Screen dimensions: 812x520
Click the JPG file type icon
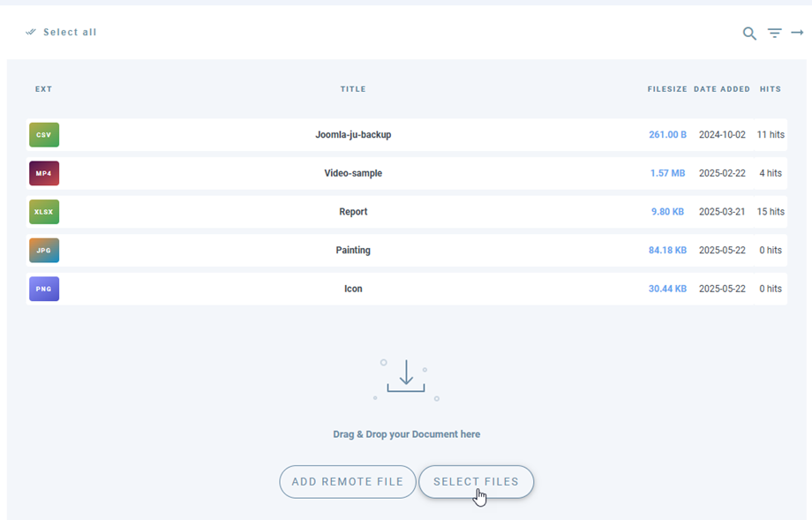tap(44, 251)
